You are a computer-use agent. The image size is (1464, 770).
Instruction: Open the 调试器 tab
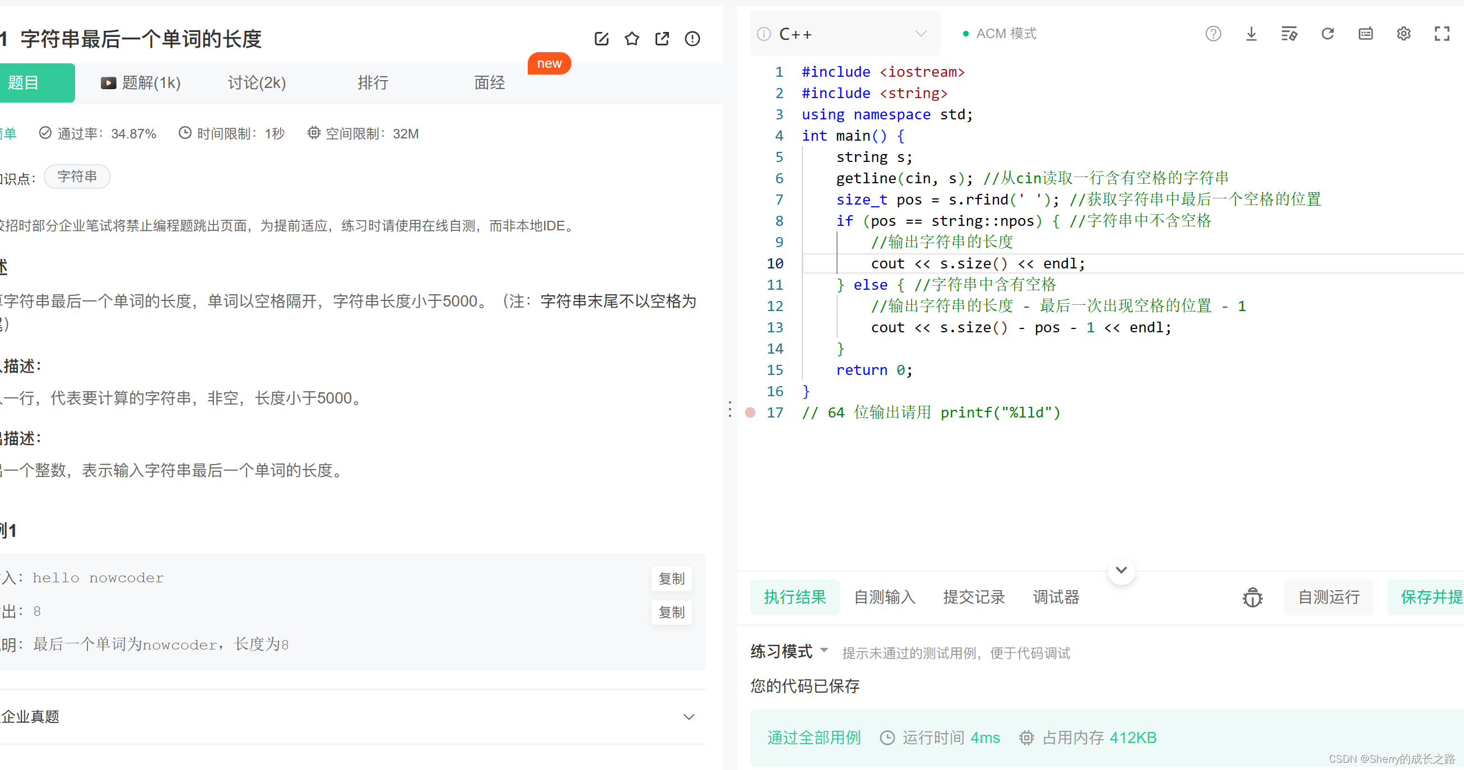[1056, 597]
